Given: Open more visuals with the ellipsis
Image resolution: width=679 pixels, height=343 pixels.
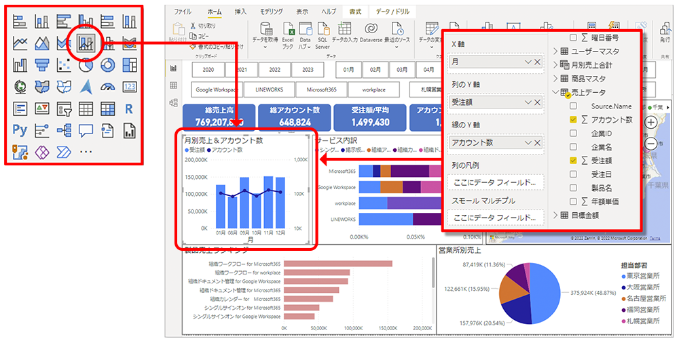Looking at the screenshot, I should (x=86, y=153).
